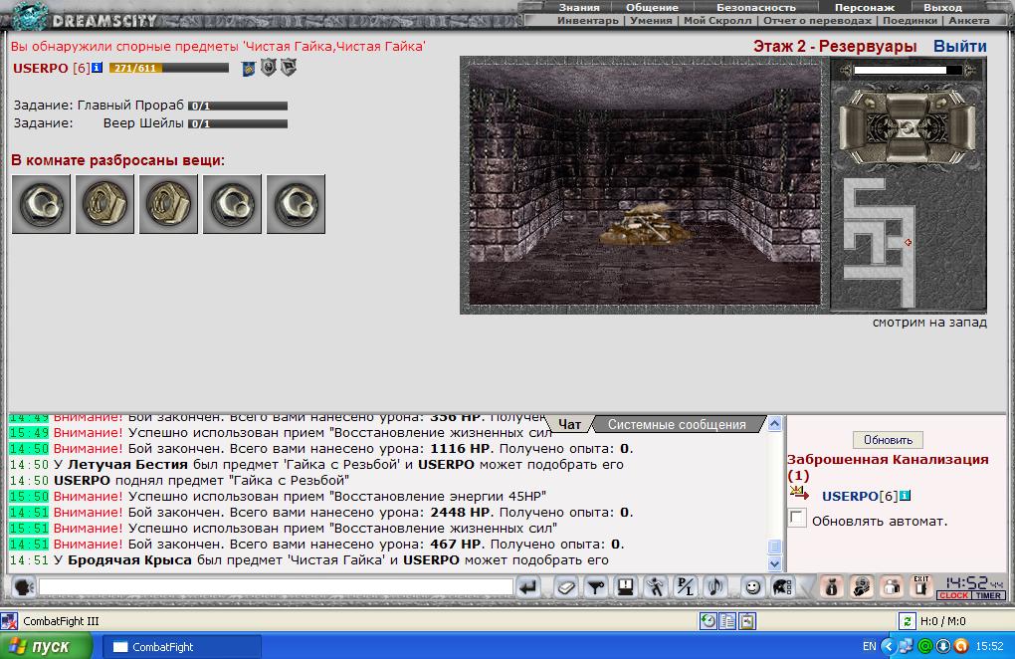
Task: Click the Веер Шейлы task progress bar
Action: pyautogui.click(x=238, y=123)
